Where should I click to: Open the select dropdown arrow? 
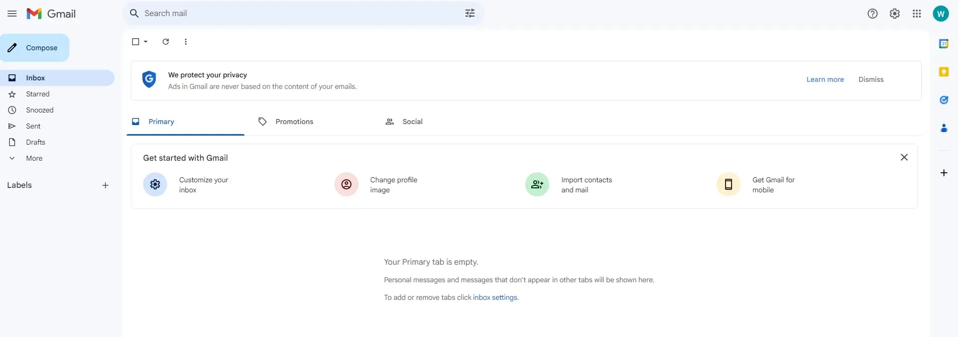[146, 42]
